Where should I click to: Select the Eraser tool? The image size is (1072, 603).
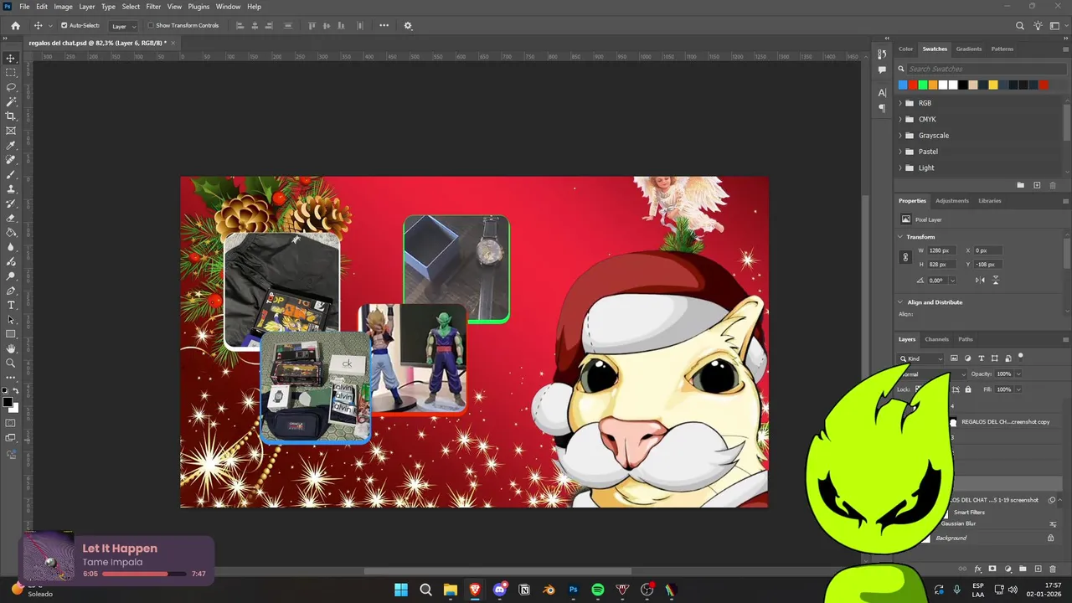click(x=11, y=218)
